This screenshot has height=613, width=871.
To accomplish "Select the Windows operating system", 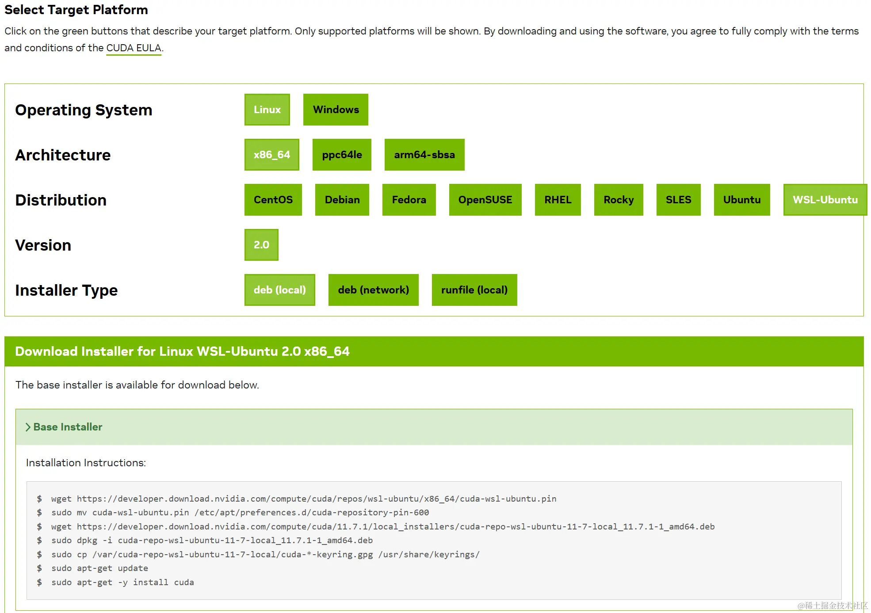I will (x=336, y=109).
